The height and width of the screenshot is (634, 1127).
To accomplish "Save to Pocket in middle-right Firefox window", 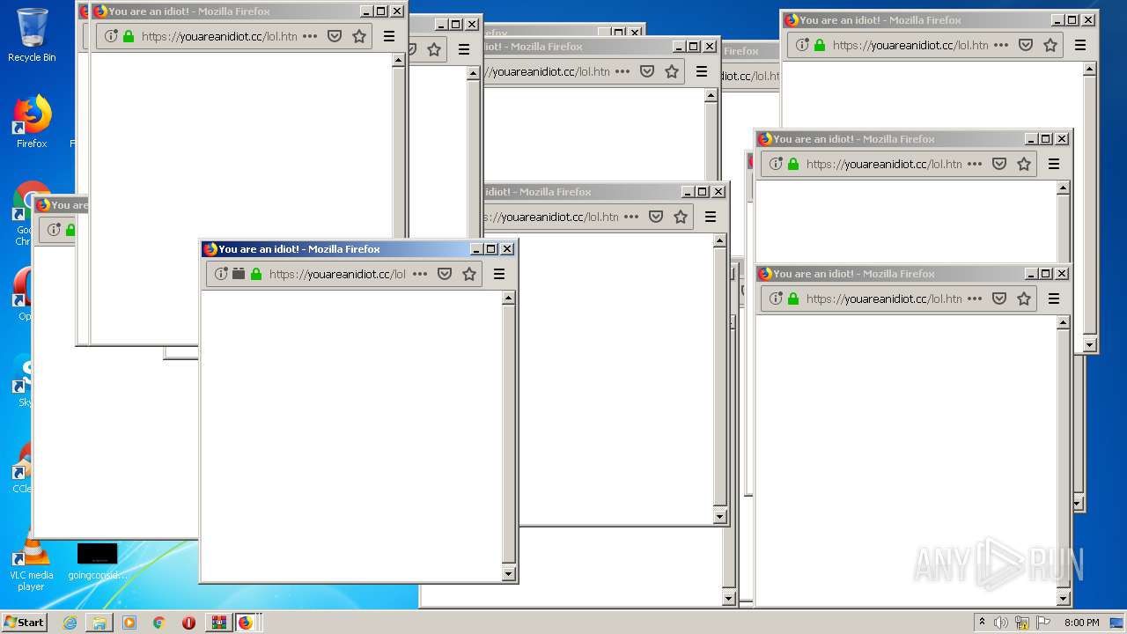I will tap(999, 164).
